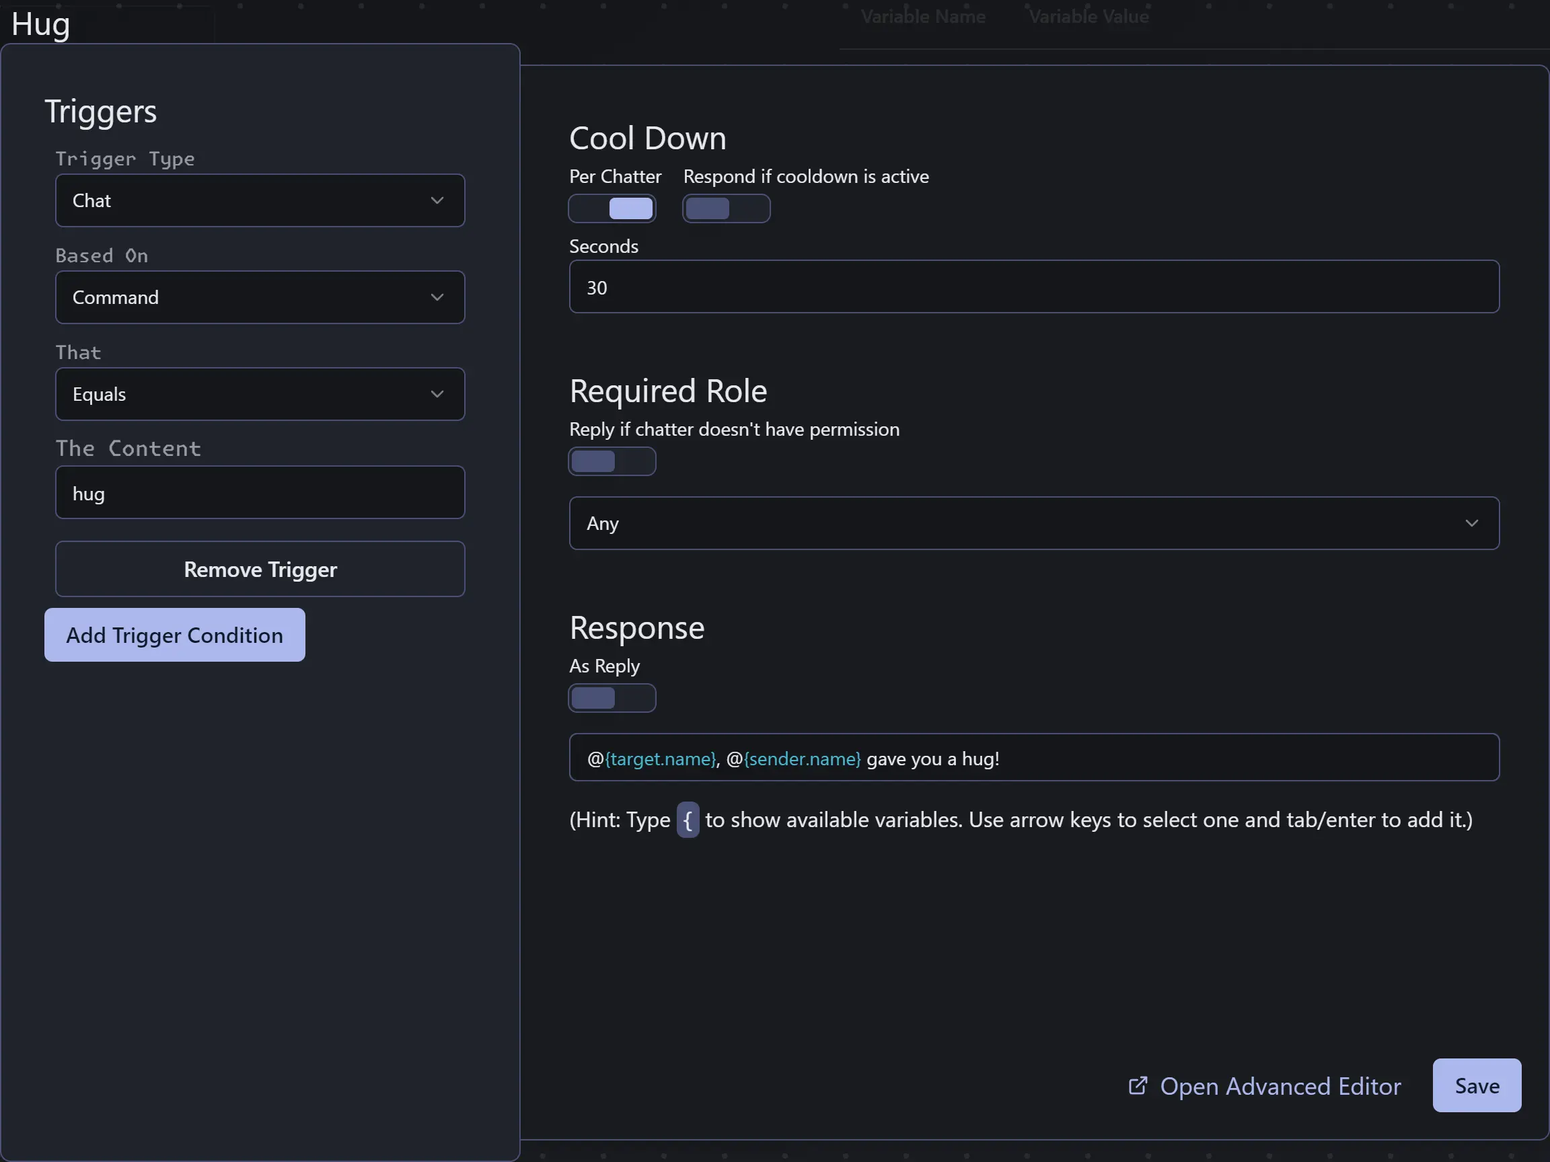Click the chevron arrow in Trigger Type dropdown

click(x=437, y=200)
